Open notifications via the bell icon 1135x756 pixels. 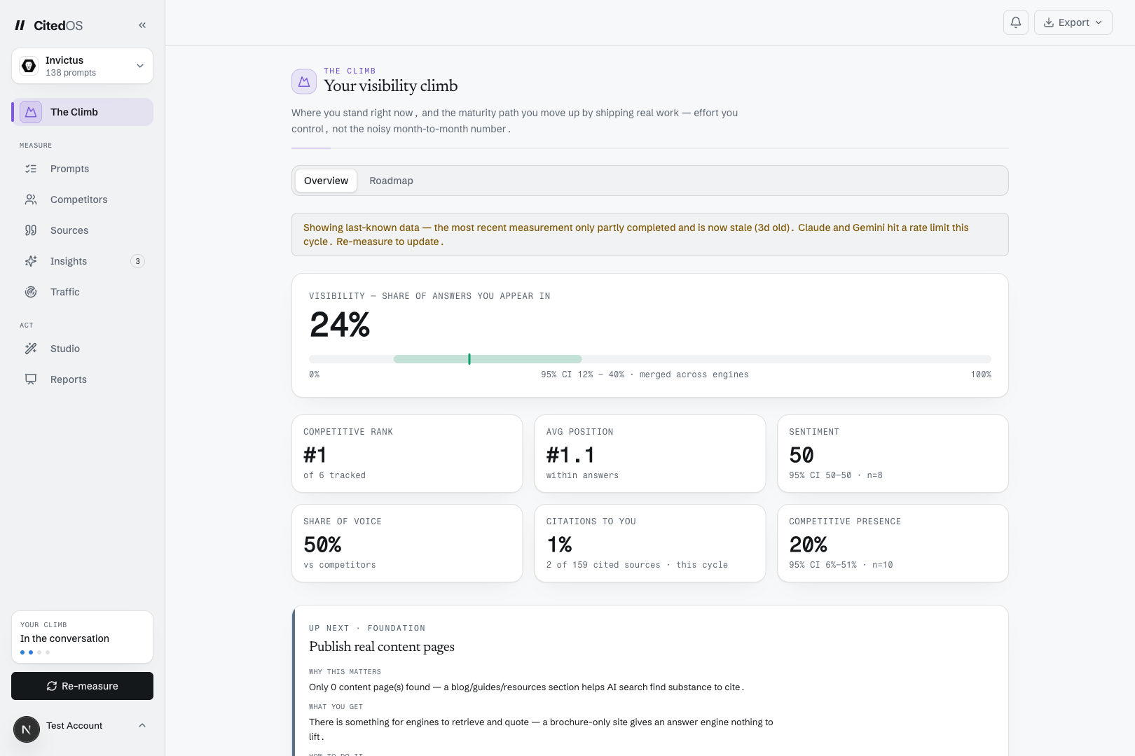click(x=1016, y=22)
